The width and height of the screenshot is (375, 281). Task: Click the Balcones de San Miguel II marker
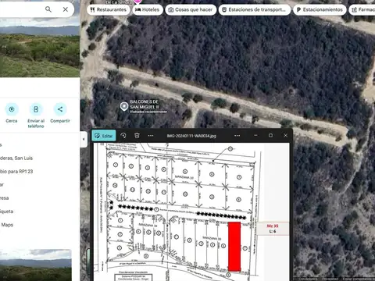tap(124, 106)
